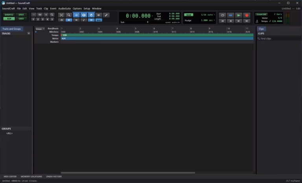This screenshot has height=183, width=302.
Task: Select the Grabber hand tool
Action: point(91,15)
